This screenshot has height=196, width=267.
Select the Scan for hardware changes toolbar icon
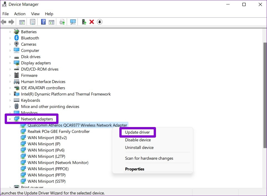click(73, 22)
